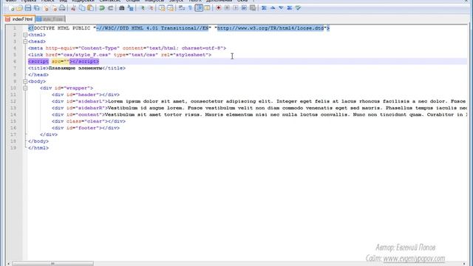The width and height of the screenshot is (473, 266).
Task: Click the link href="css/style_F.css" line
Action: [120, 55]
